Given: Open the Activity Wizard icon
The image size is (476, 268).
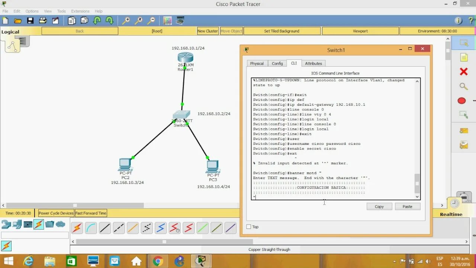Looking at the screenshot, I should [x=55, y=20].
